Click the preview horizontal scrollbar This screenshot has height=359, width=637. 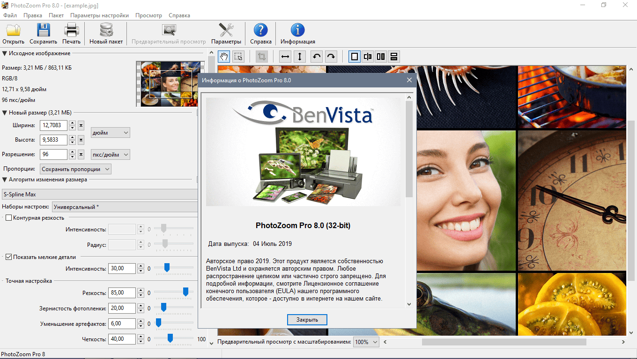pos(504,342)
